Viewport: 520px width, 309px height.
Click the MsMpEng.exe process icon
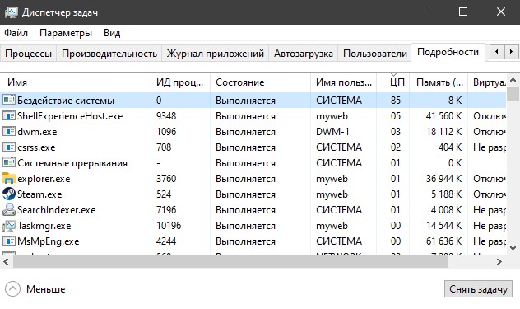click(8, 241)
